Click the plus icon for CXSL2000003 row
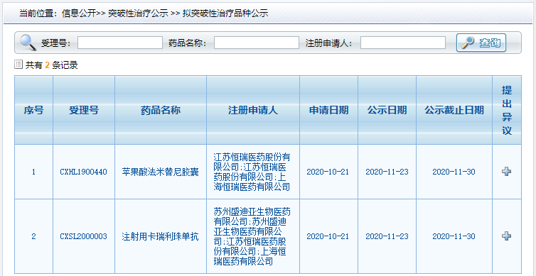 506,236
